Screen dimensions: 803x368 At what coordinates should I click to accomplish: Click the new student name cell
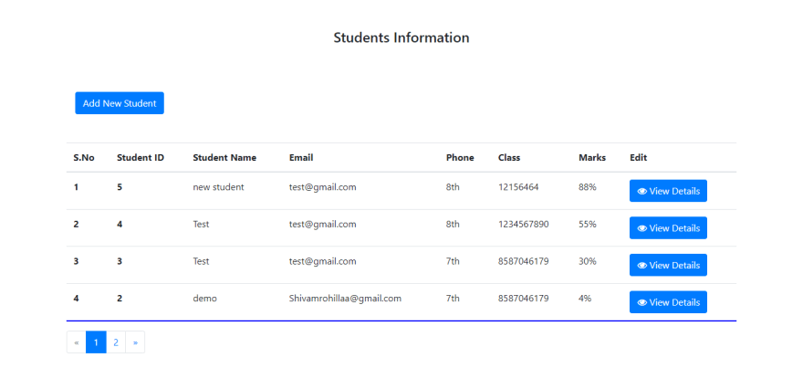point(219,187)
